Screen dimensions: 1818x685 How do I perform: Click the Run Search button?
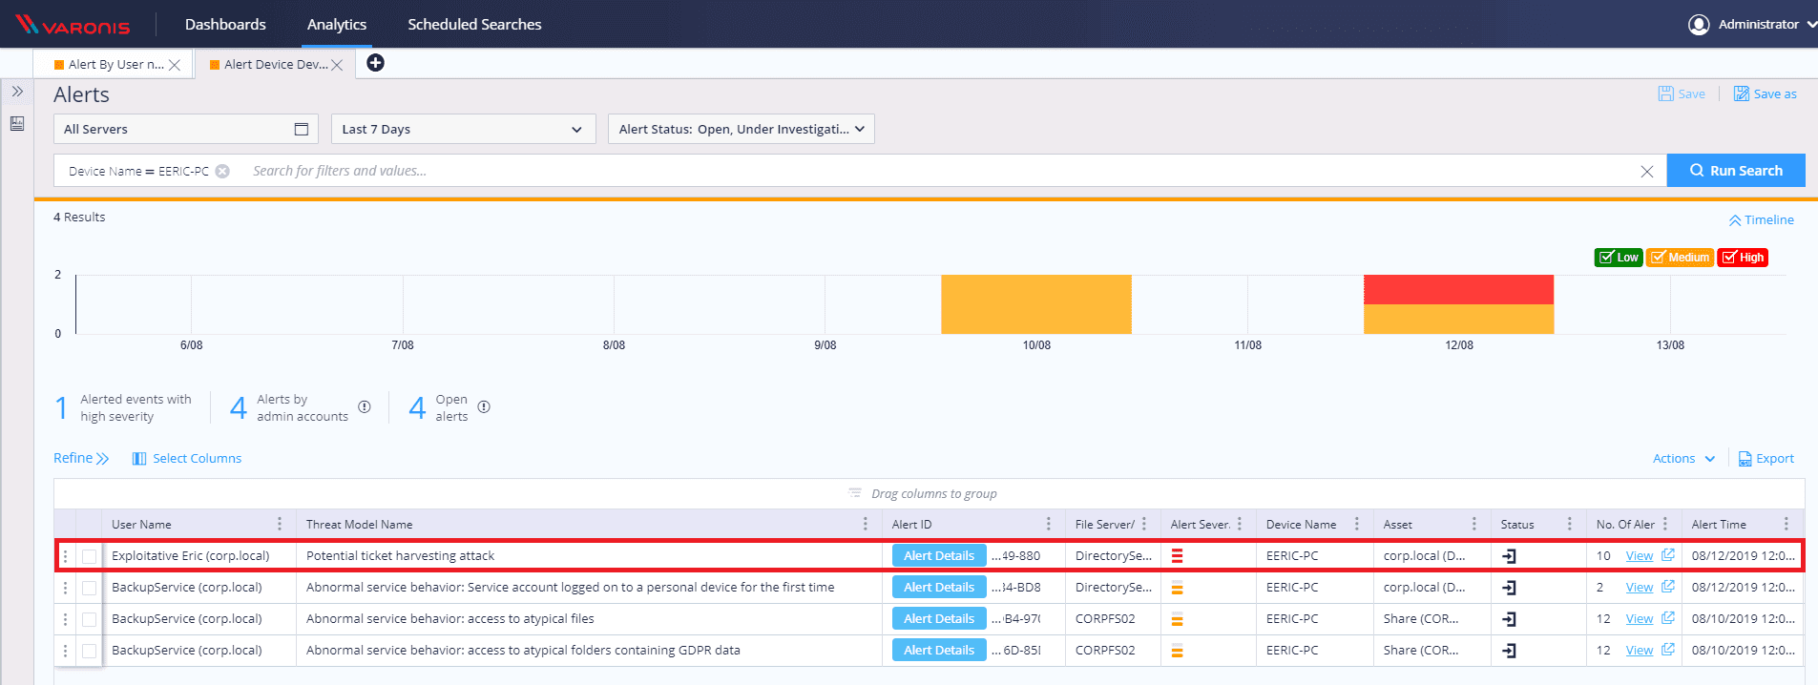[x=1735, y=171]
